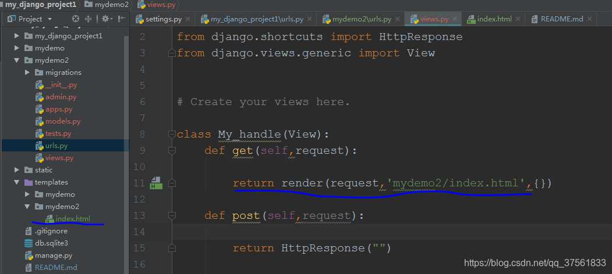Close the my_django_project1\urls.py tab
This screenshot has width=612, height=274.
click(x=309, y=19)
